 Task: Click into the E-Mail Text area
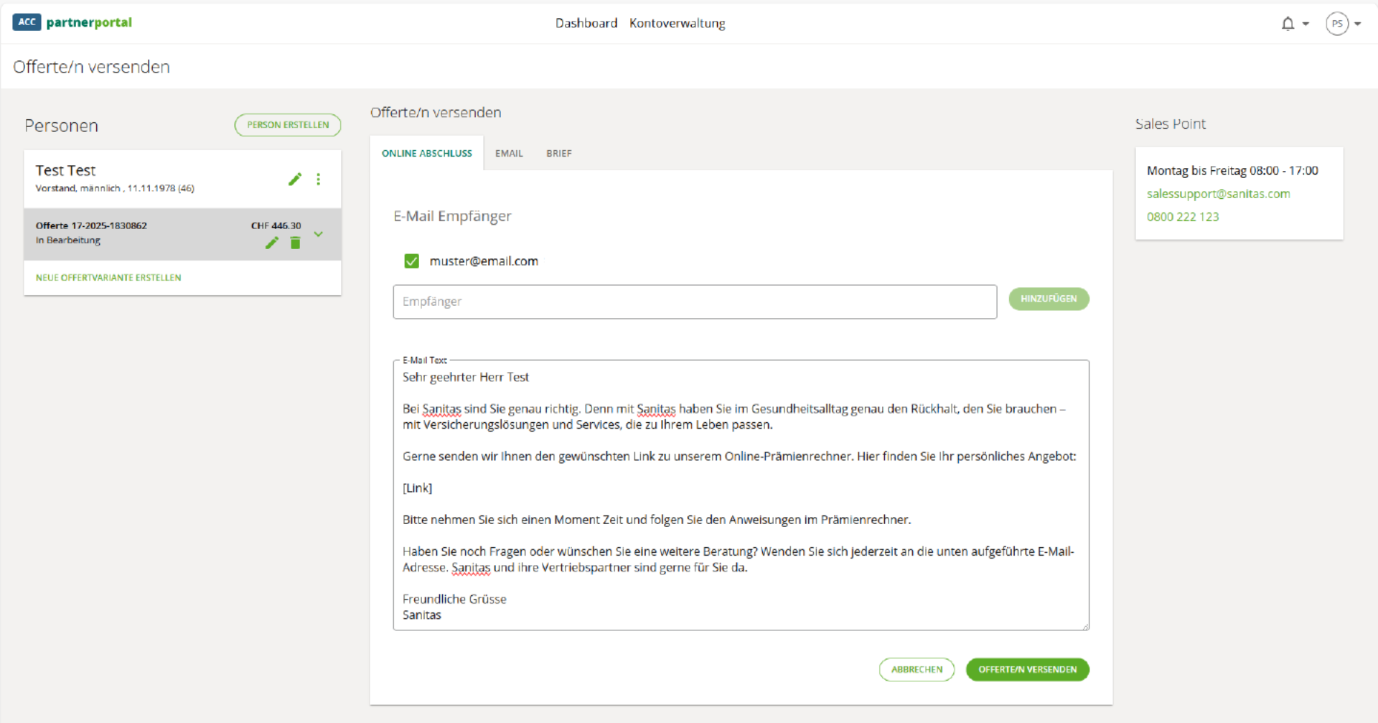coord(741,495)
